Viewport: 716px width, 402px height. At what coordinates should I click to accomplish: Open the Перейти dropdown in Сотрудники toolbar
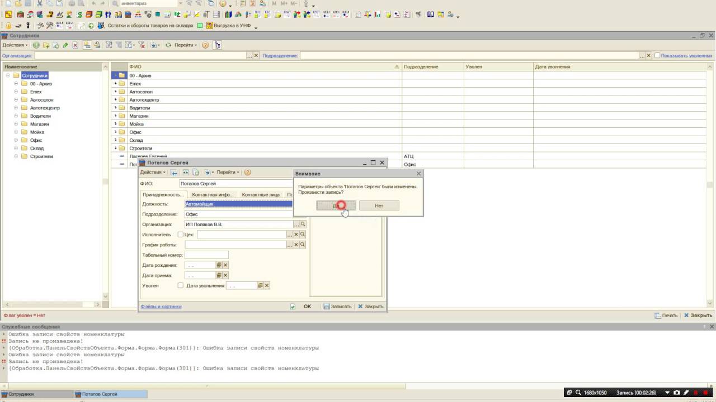pos(186,45)
